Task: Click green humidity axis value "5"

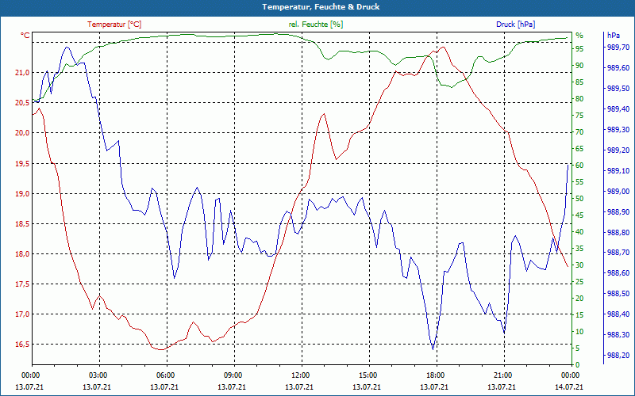Action: [578, 348]
